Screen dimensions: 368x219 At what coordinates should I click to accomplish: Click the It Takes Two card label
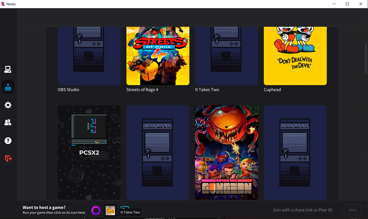point(207,90)
